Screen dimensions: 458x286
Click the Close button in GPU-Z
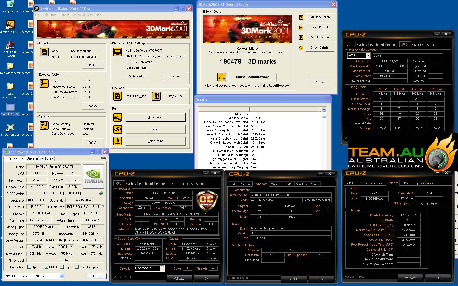[97, 276]
